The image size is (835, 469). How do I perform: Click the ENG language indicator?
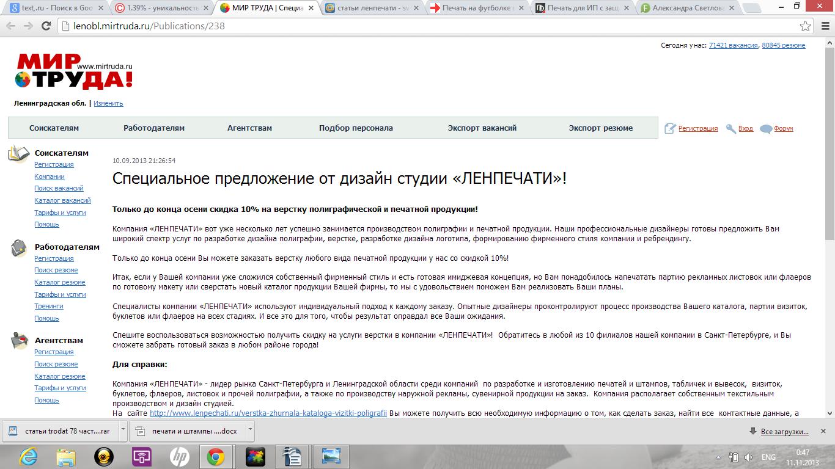(x=768, y=457)
